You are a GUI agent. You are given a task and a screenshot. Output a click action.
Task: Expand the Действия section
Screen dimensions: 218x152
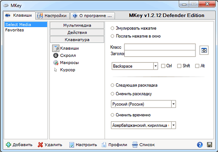point(77,33)
